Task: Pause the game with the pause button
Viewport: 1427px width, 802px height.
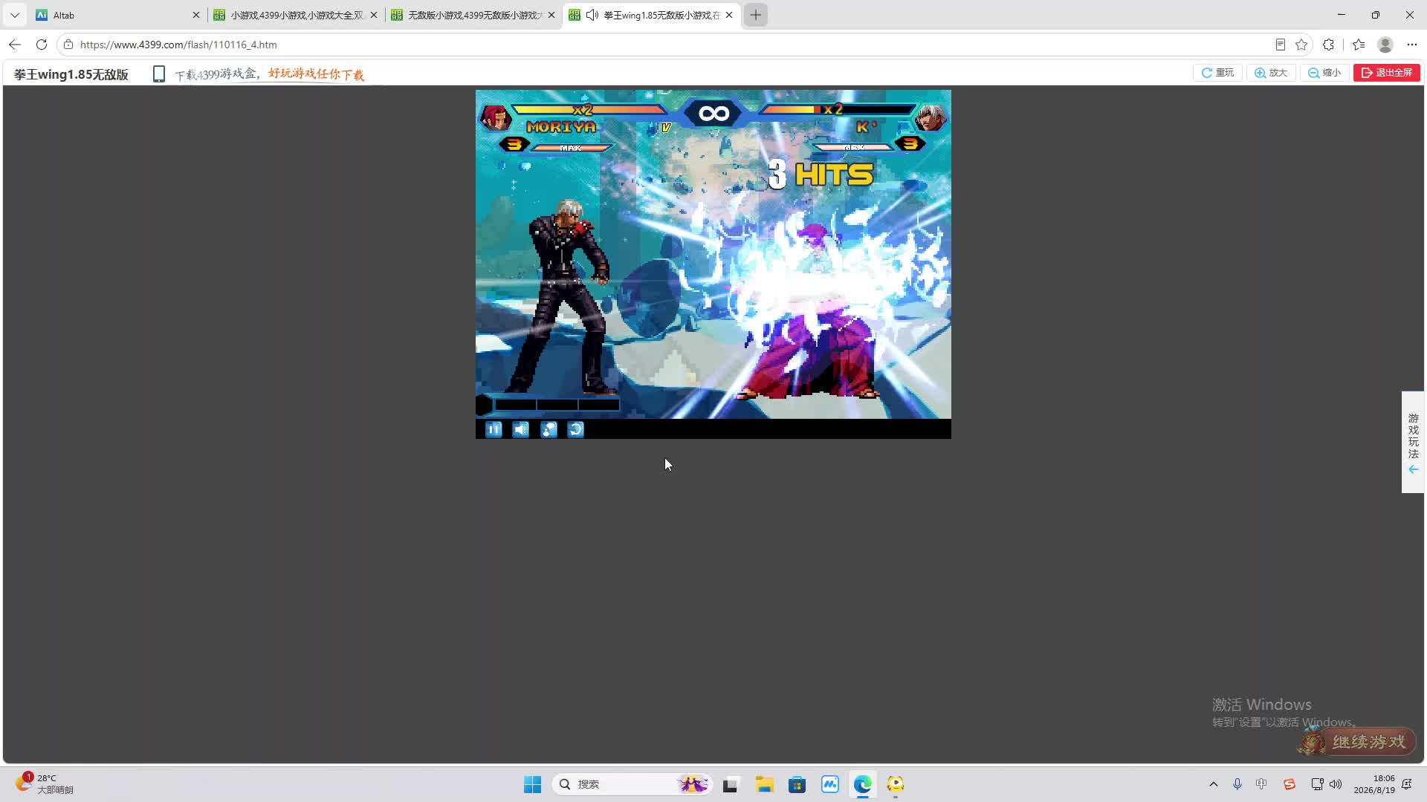Action: (494, 429)
